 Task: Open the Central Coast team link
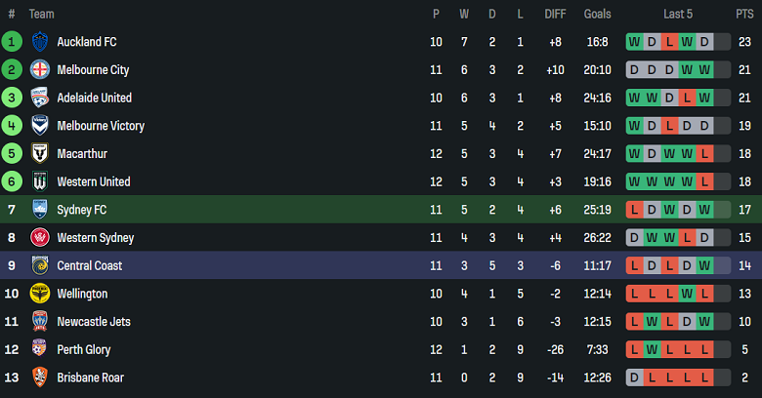click(x=89, y=265)
